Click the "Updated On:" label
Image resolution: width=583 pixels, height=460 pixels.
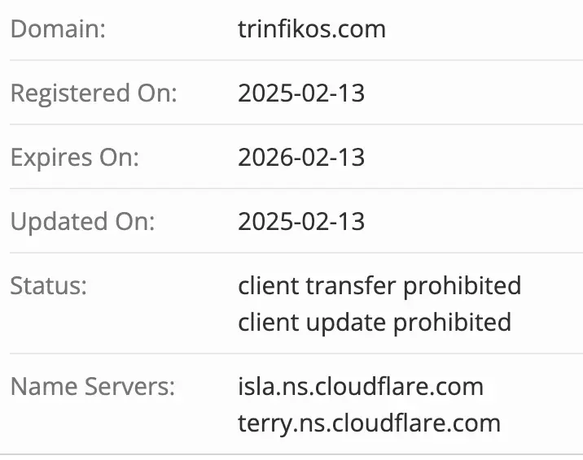[83, 221]
